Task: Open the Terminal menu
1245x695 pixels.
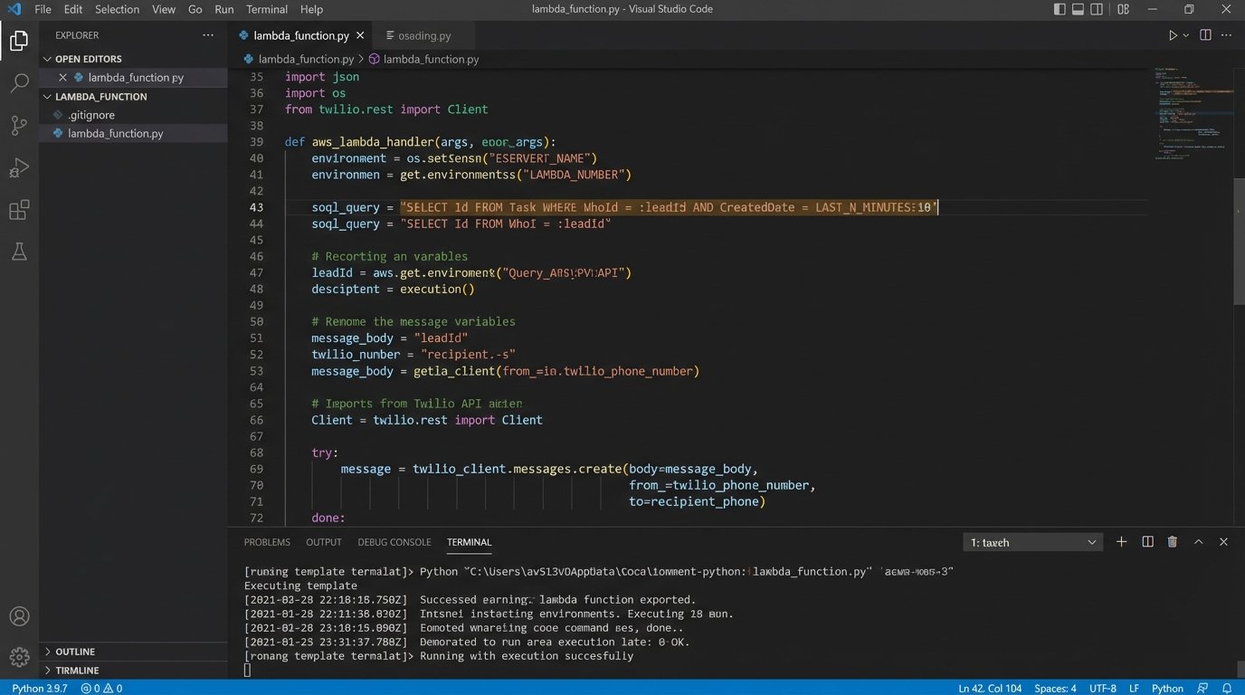Action: [x=267, y=9]
